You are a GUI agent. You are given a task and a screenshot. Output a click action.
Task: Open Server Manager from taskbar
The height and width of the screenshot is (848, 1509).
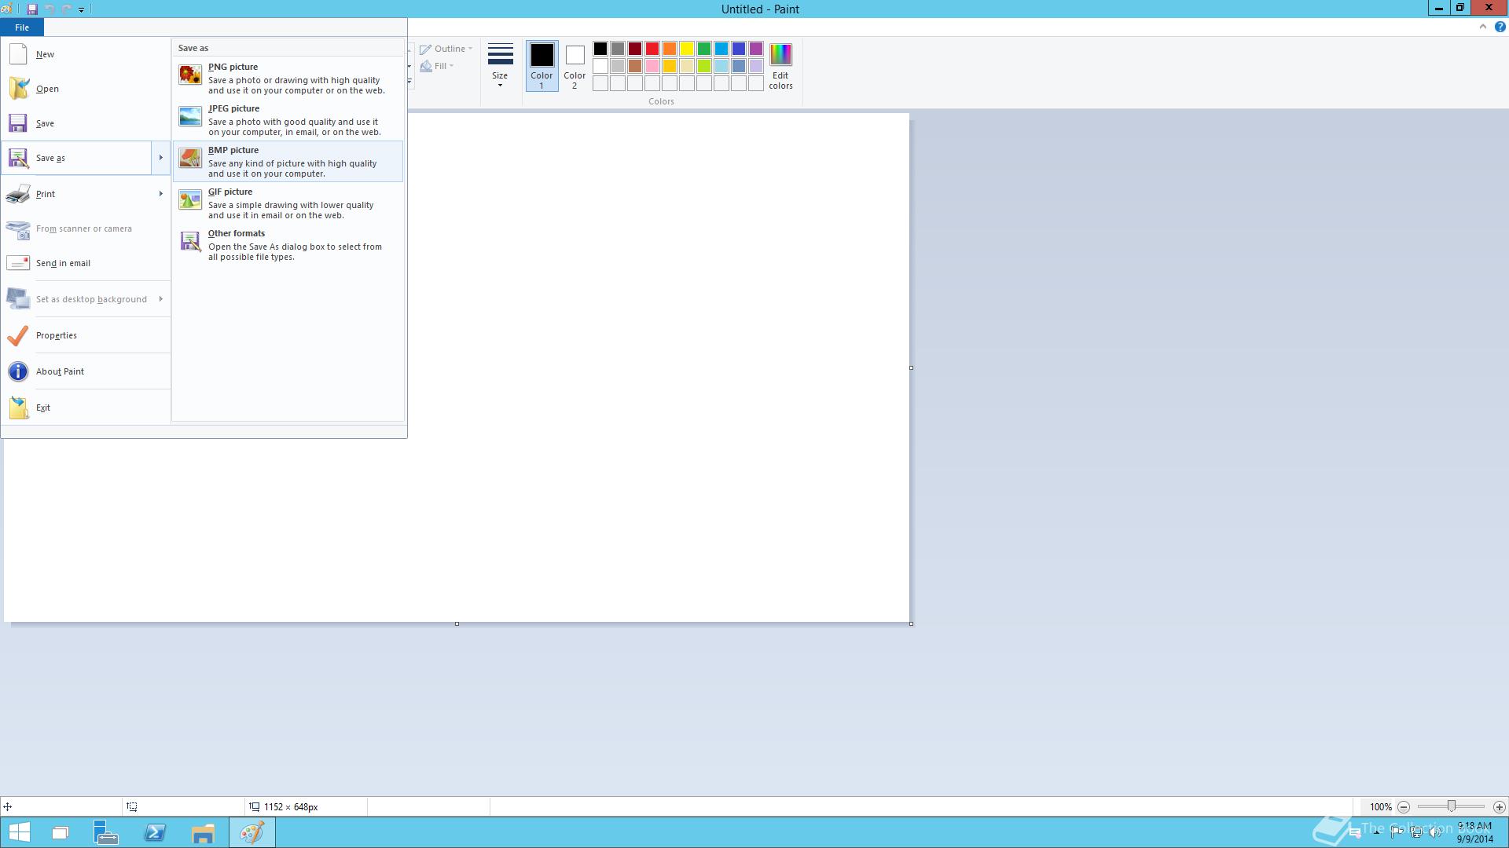pyautogui.click(x=105, y=832)
